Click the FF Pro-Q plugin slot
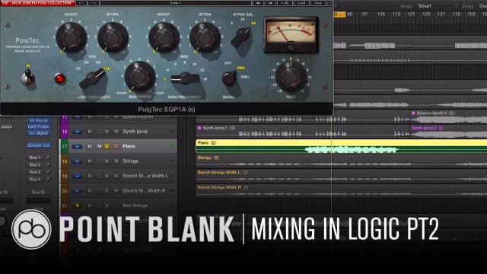 tap(39, 120)
